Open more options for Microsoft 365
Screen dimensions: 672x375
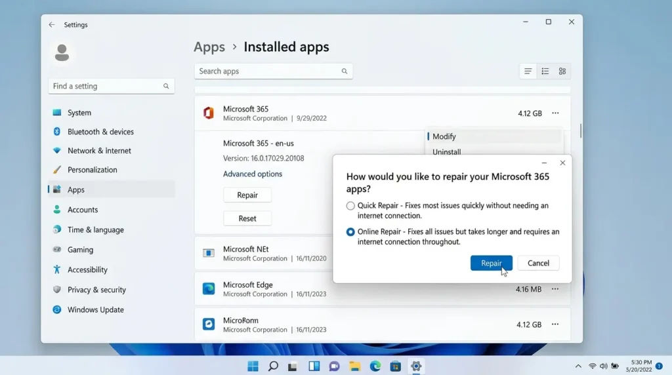tap(555, 113)
